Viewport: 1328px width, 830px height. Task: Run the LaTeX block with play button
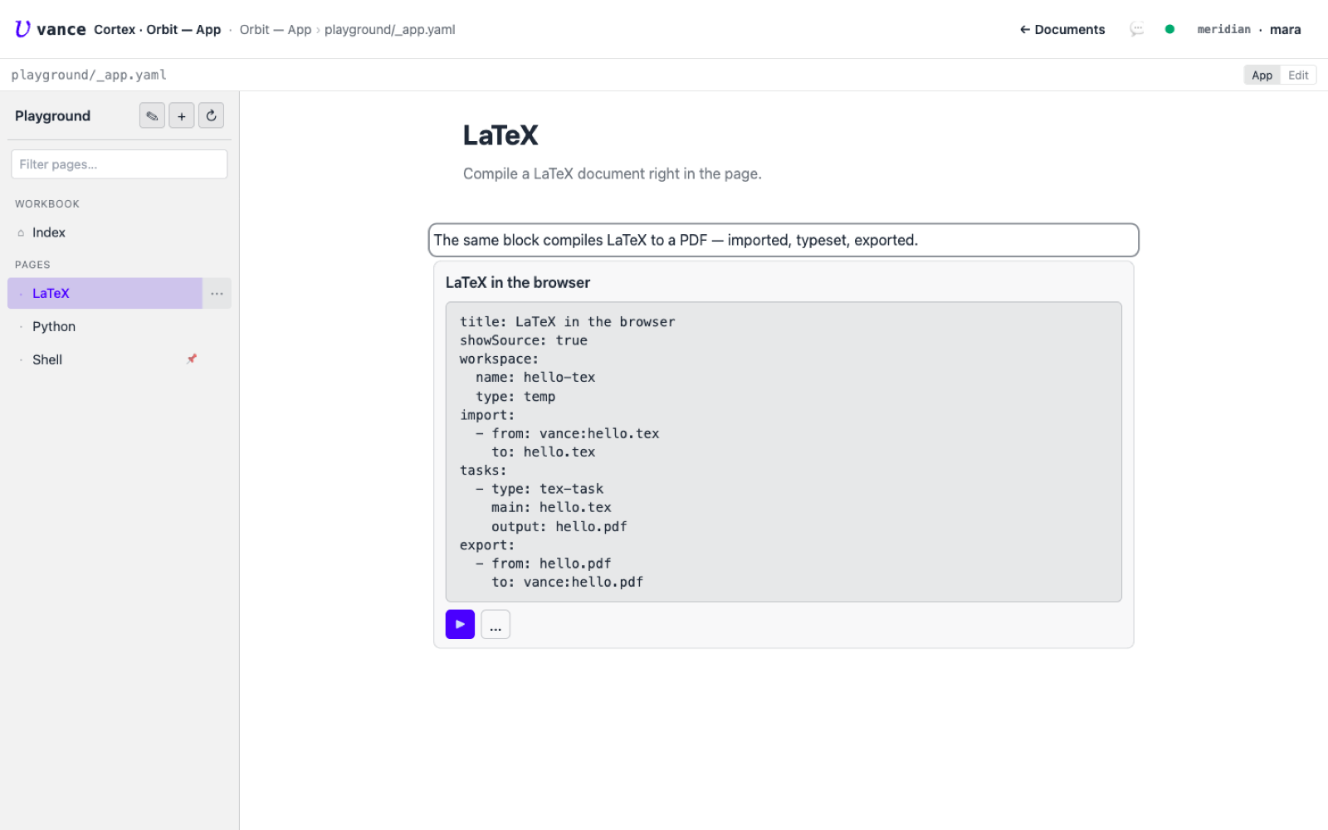pyautogui.click(x=460, y=624)
